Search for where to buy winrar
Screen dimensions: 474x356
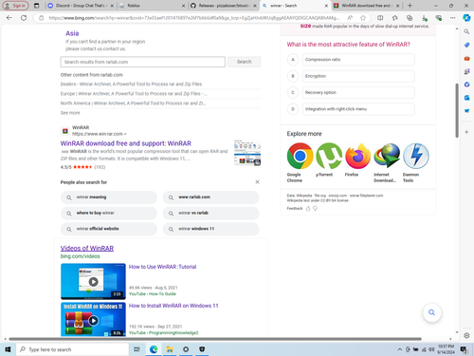(109, 213)
